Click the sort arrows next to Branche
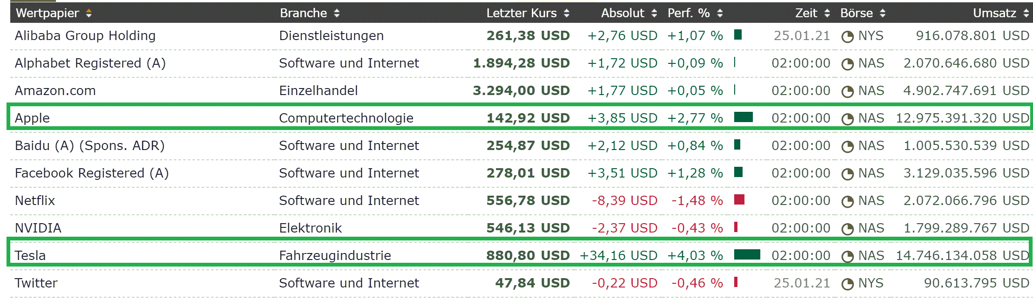1033x308 pixels. tap(337, 13)
